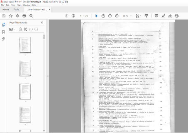Activate the hand pan tool

click(103, 16)
